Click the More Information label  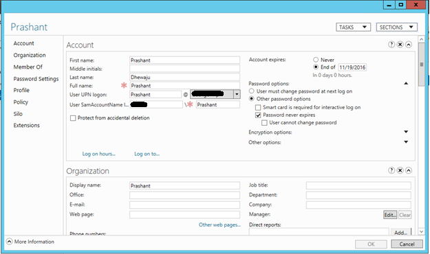[x=34, y=242]
